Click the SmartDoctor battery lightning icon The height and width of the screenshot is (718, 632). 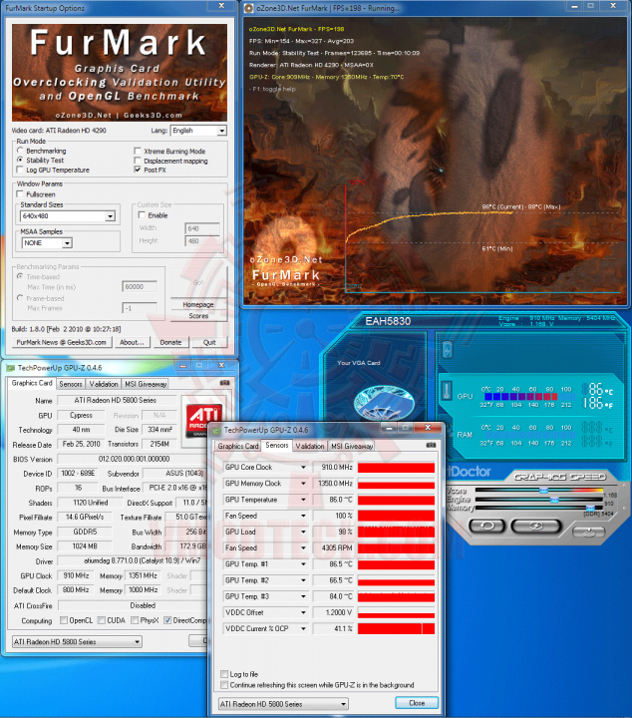pos(447,350)
